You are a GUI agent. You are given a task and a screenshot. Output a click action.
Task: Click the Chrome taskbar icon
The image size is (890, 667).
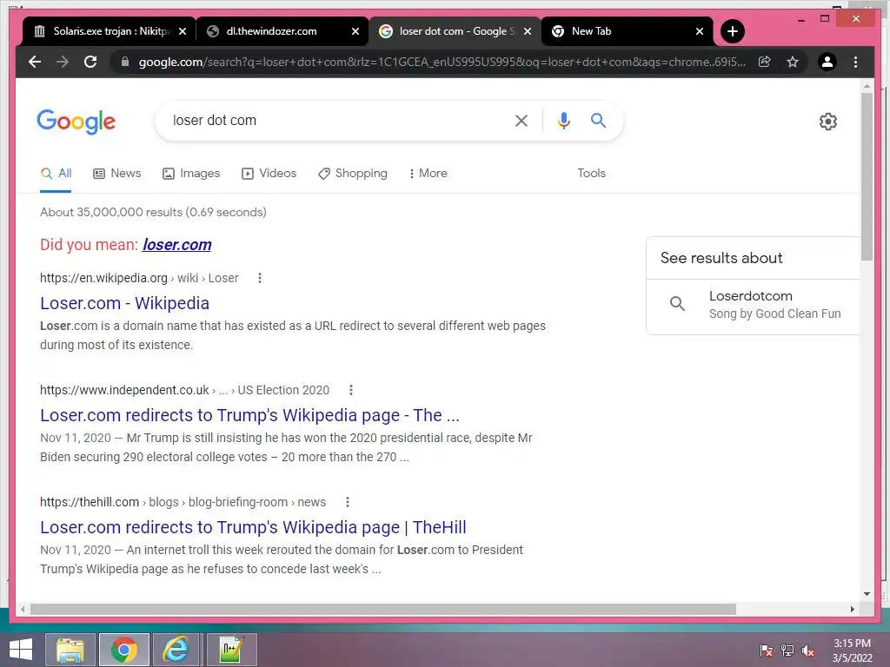pos(123,650)
